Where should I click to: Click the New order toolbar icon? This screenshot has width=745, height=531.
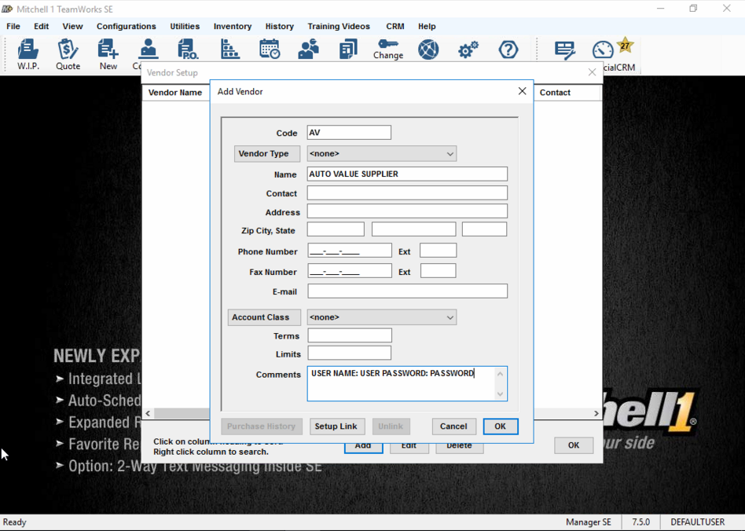tap(108, 53)
